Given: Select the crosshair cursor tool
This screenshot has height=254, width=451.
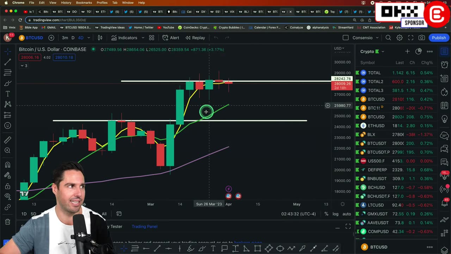Looking at the screenshot, I should pyautogui.click(x=7, y=52).
